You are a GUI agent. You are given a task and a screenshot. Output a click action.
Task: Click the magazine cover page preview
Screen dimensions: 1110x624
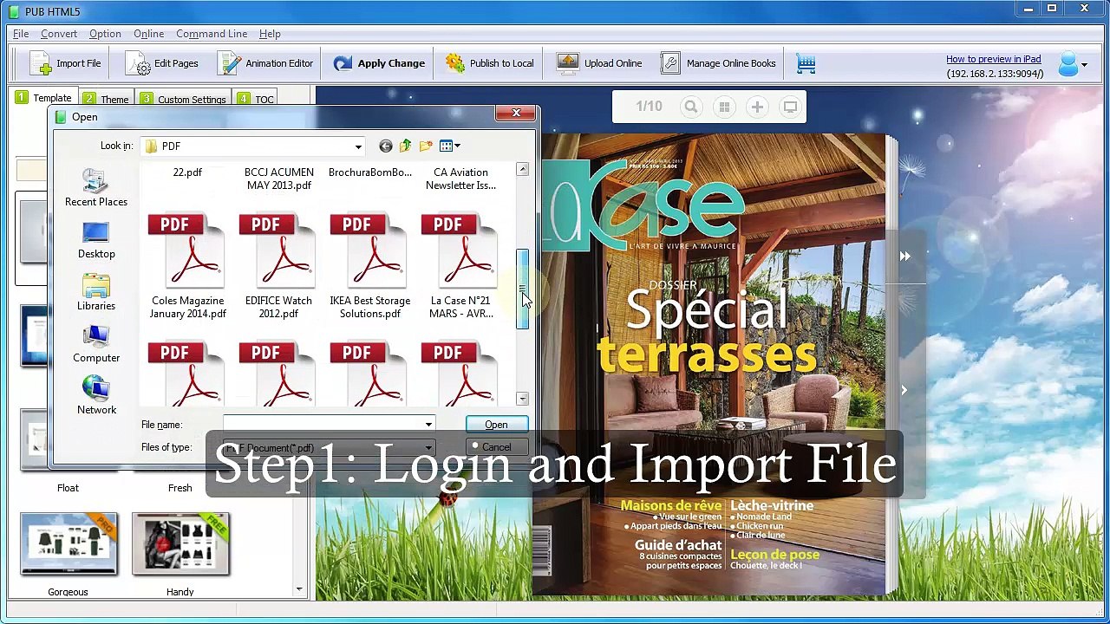(709, 364)
